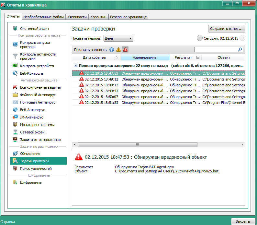257x225 pixels.
Task: Select event at 02.12.2015 18:47:53
Action: 159,73
